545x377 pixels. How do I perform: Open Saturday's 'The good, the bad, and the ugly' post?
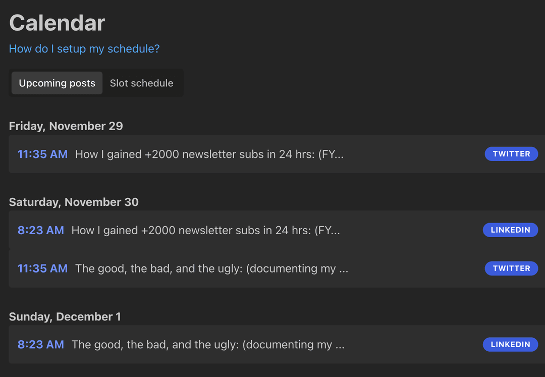click(x=212, y=268)
